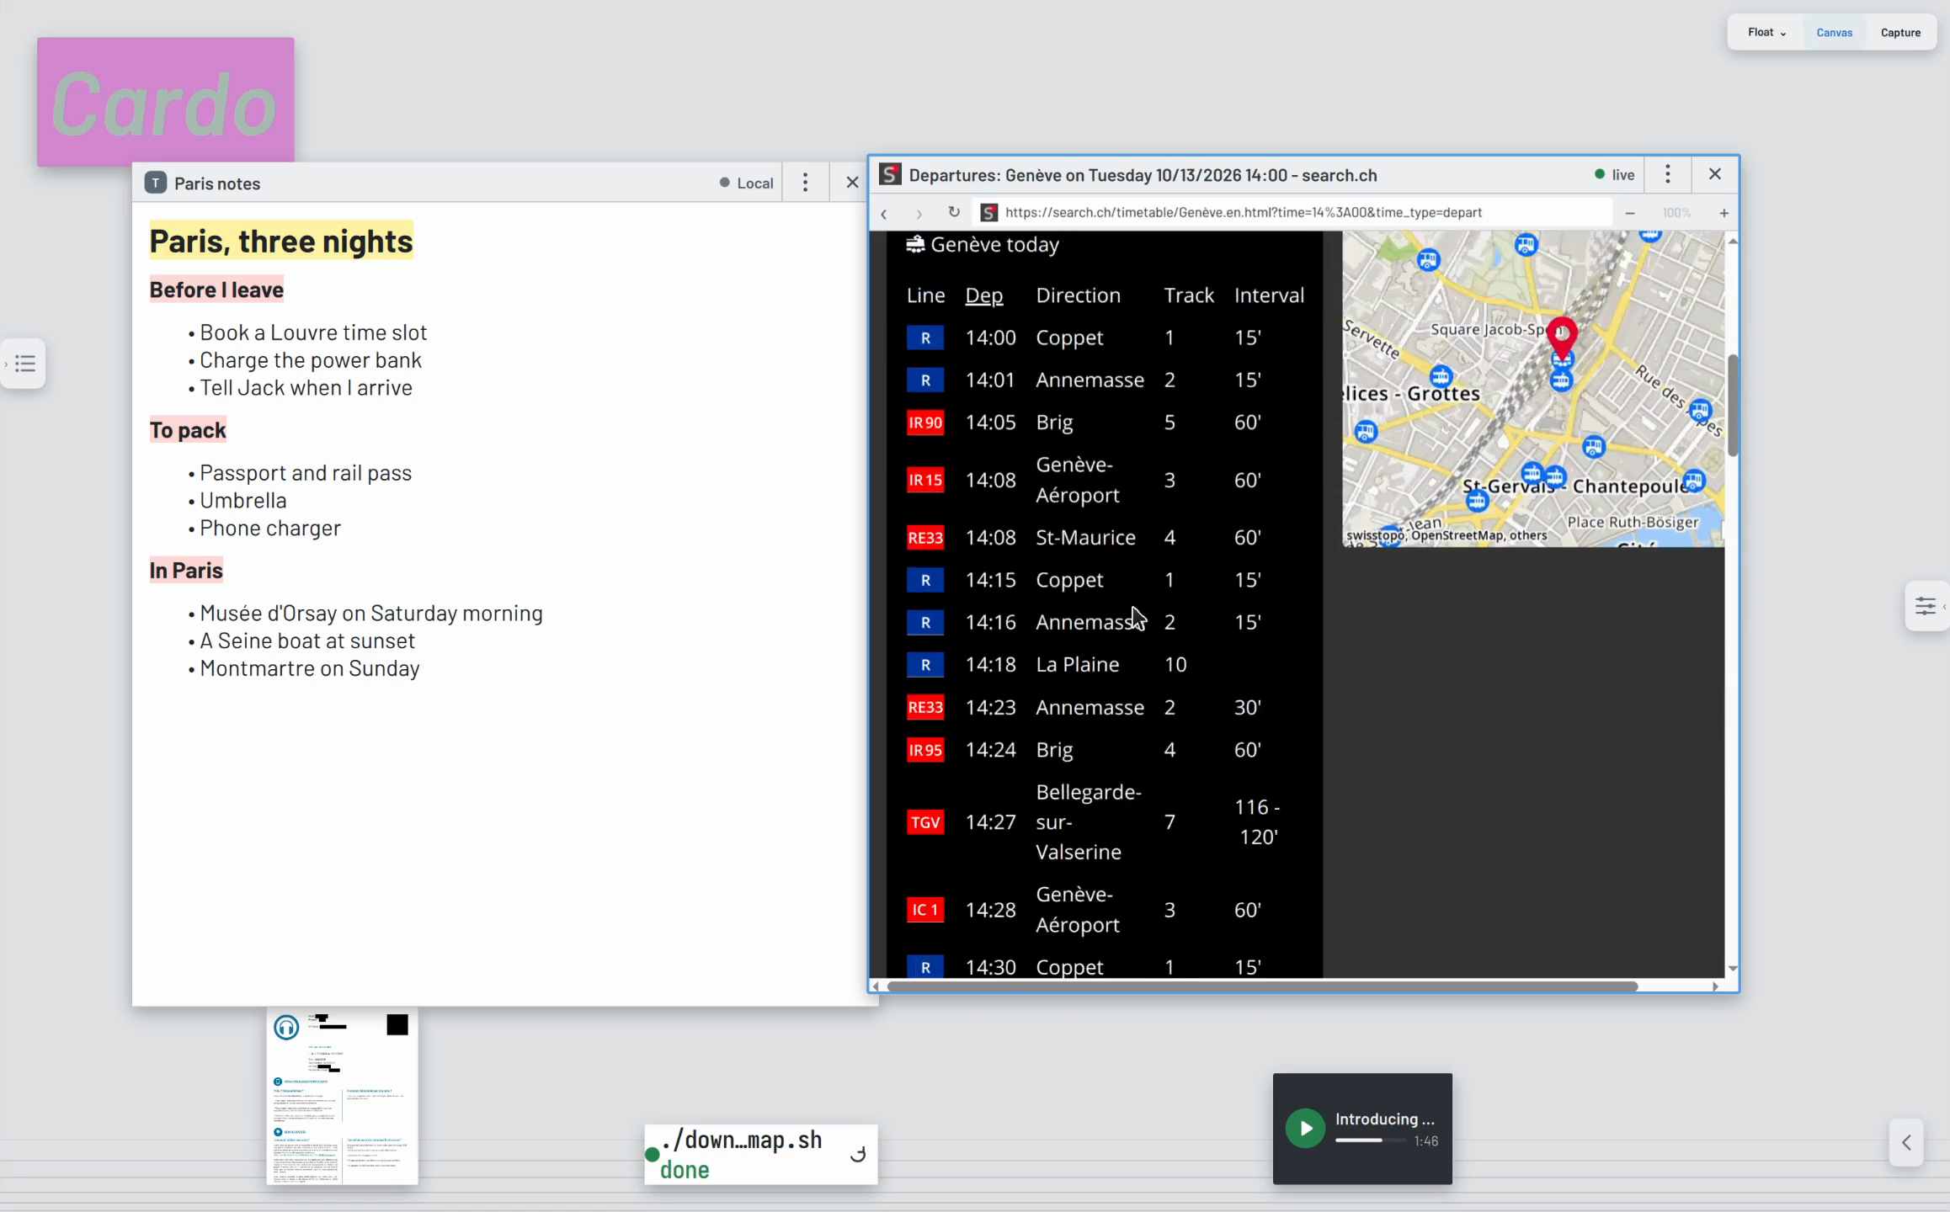Zoom out the embedded browser with minus
Screen dimensions: 1950x1212
[1630, 213]
